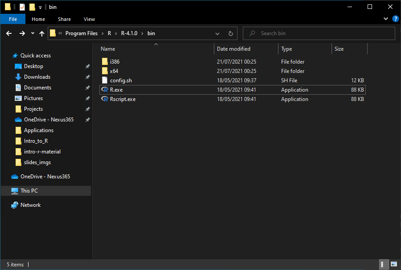The image size is (401, 270).
Task: Go up one folder level
Action: [42, 33]
